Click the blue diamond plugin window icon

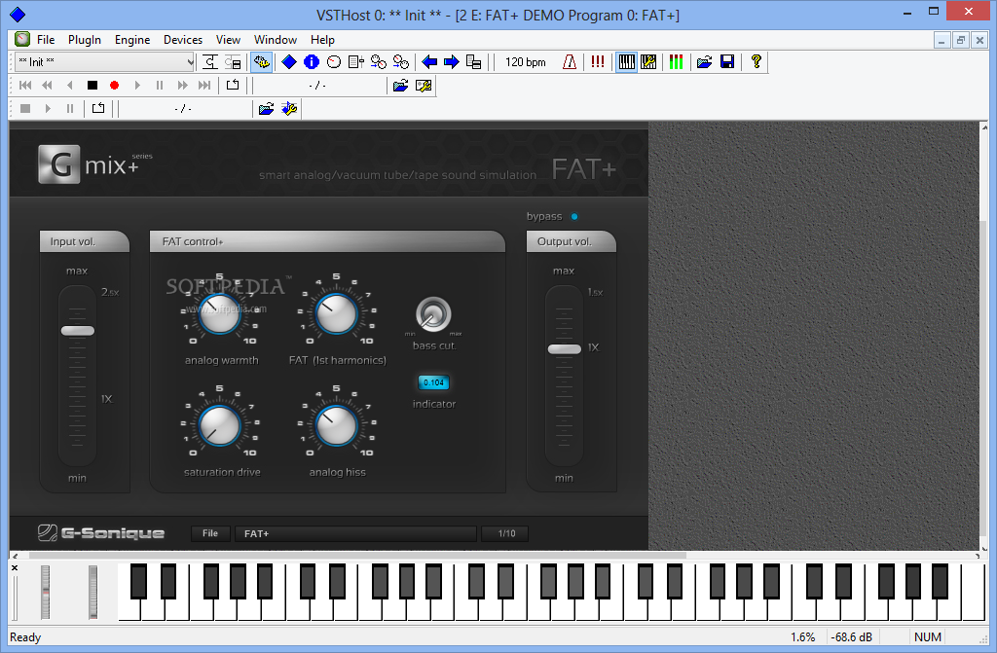289,61
